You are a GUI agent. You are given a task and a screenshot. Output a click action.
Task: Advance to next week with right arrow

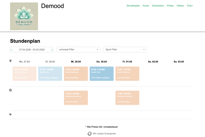point(52,50)
